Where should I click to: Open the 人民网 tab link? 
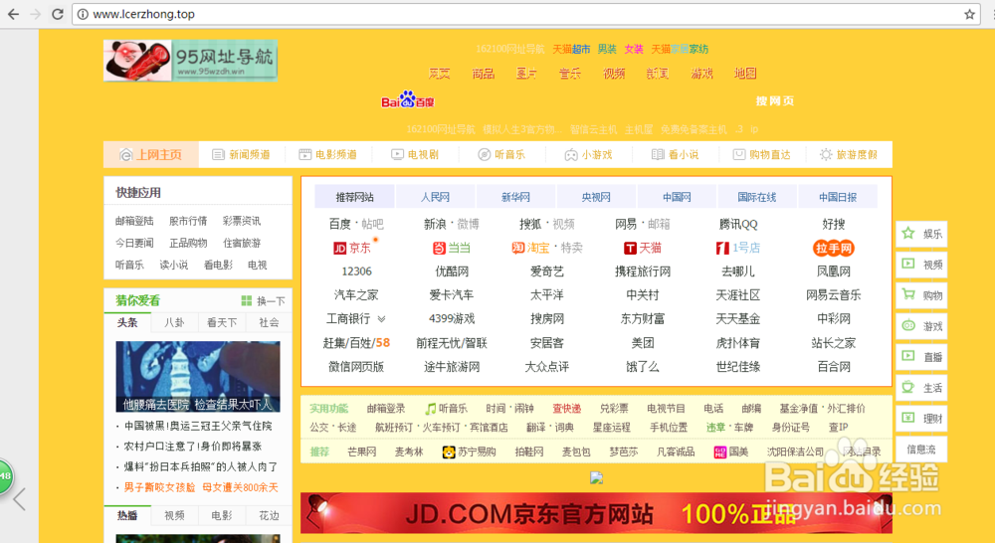point(436,197)
